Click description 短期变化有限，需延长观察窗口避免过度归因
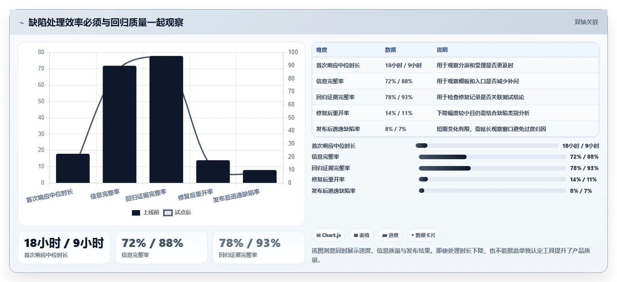Viewport: 617px width, 282px height. click(x=491, y=129)
